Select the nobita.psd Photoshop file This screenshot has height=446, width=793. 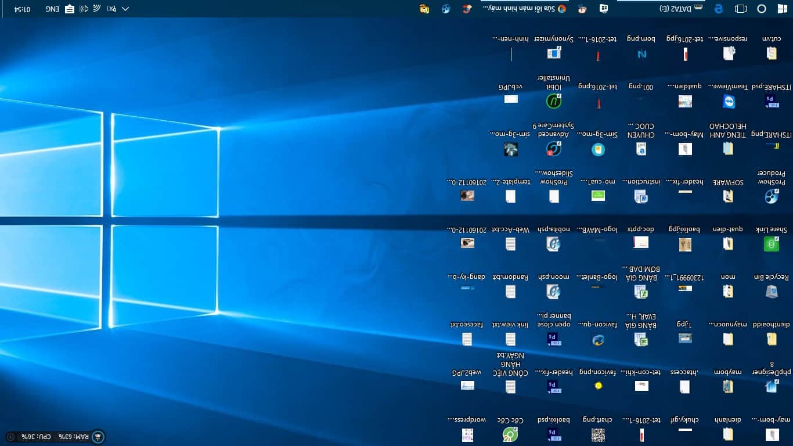point(554,244)
